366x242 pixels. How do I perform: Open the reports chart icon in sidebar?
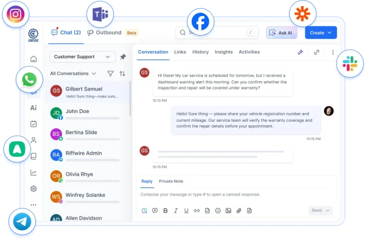click(x=34, y=173)
